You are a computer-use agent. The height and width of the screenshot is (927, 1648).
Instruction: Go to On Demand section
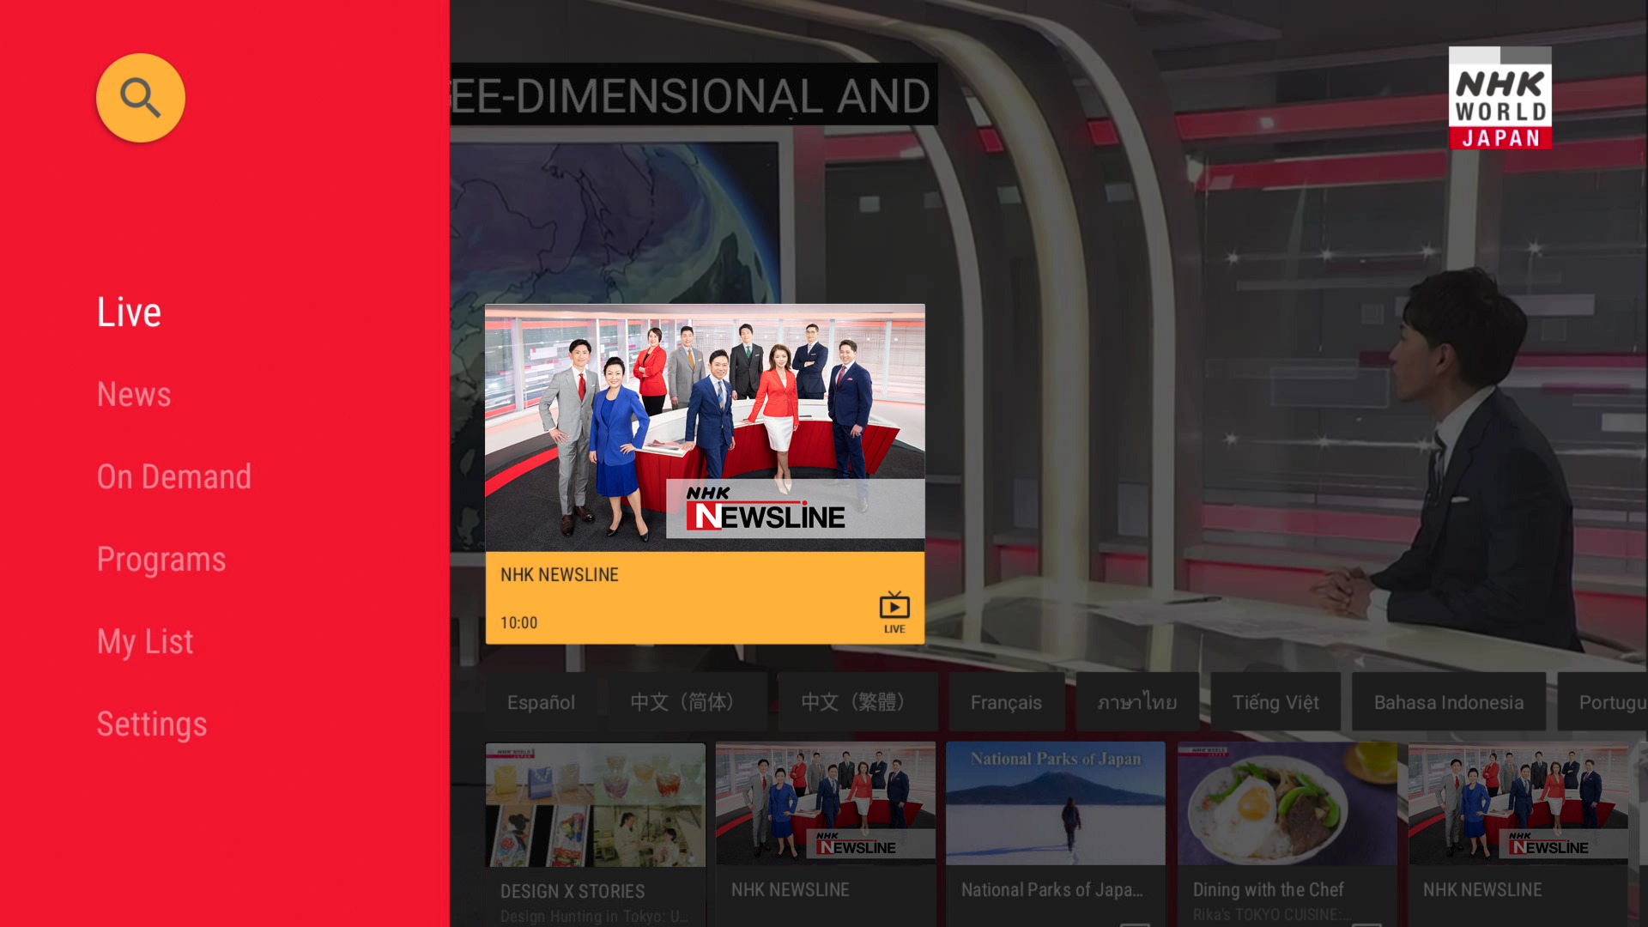pyautogui.click(x=174, y=476)
